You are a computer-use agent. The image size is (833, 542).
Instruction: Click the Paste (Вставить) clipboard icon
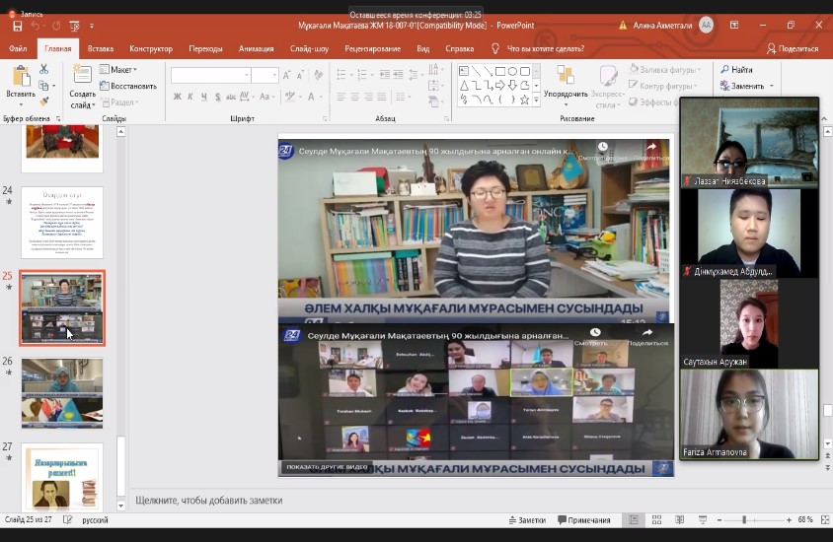tap(20, 77)
